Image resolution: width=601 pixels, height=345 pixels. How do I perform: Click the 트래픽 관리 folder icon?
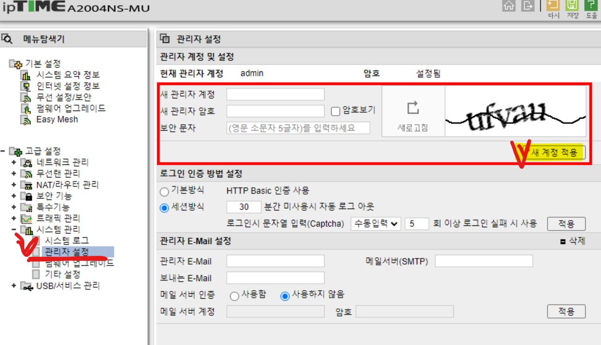tap(27, 219)
